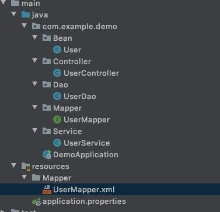
Task: Click the UserDao class icon
Action: point(57,96)
